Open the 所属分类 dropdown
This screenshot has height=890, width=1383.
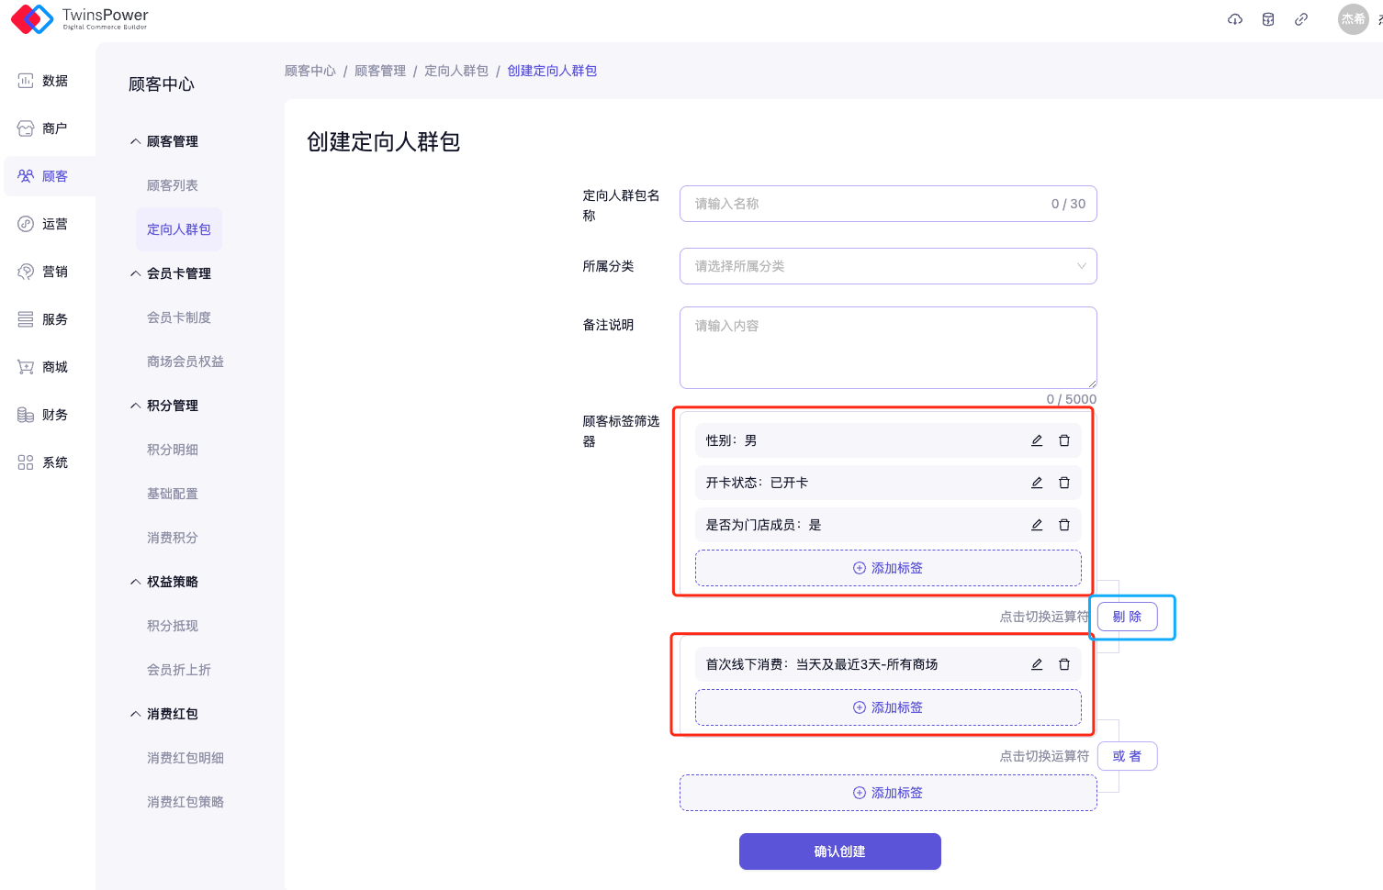888,266
